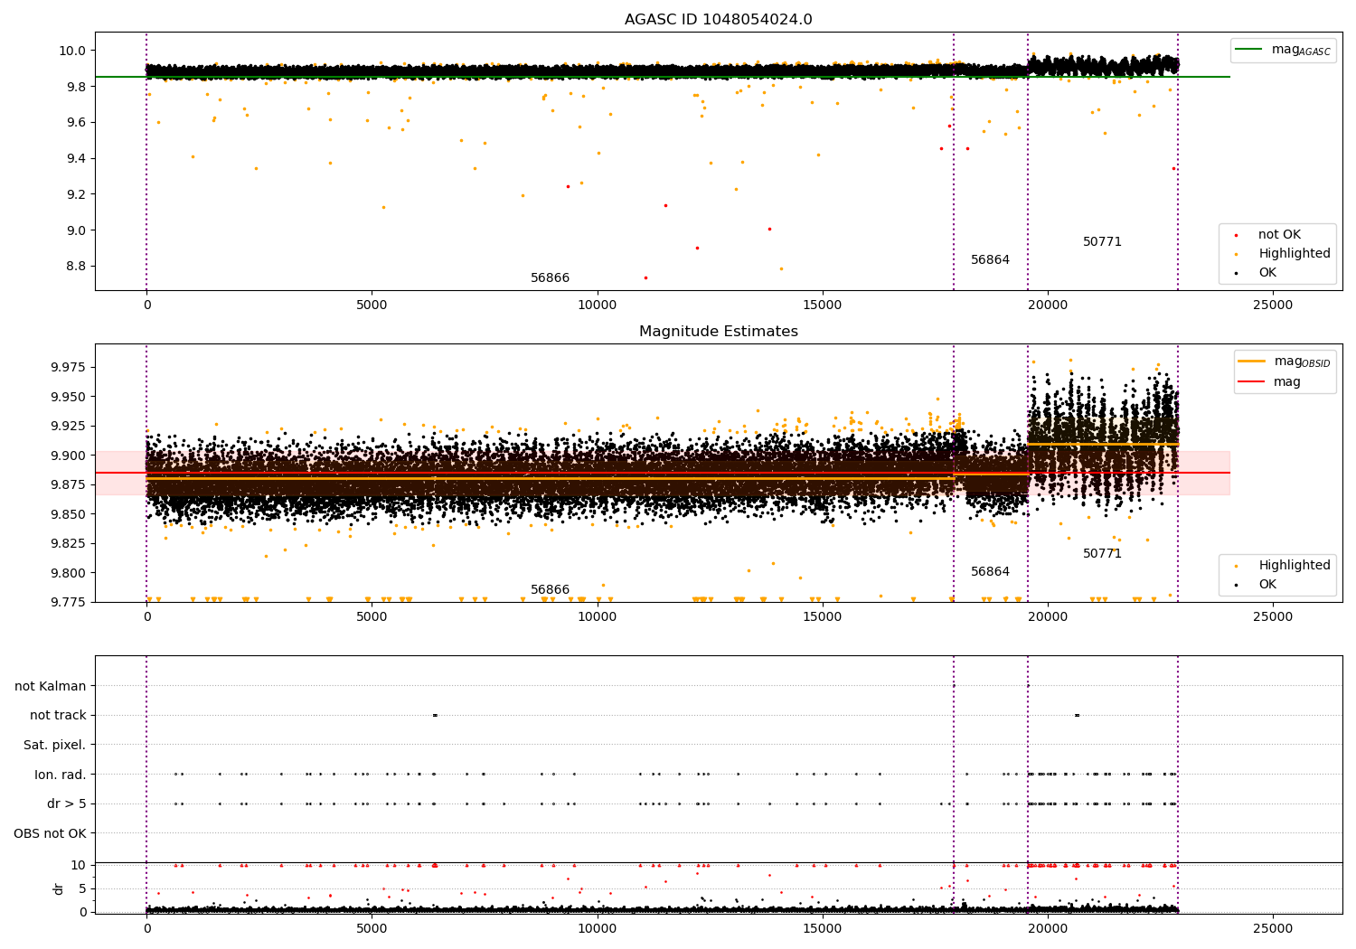The width and height of the screenshot is (1356, 949).
Task: Click the 'OK' legend entry in top plot
Action: [1267, 273]
